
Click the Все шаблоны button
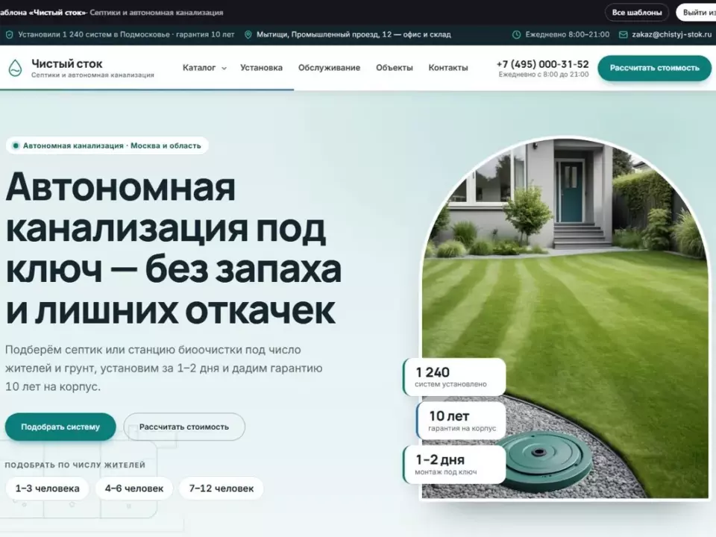point(637,13)
